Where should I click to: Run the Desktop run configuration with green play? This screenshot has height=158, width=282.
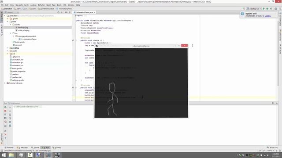click(x=263, y=9)
